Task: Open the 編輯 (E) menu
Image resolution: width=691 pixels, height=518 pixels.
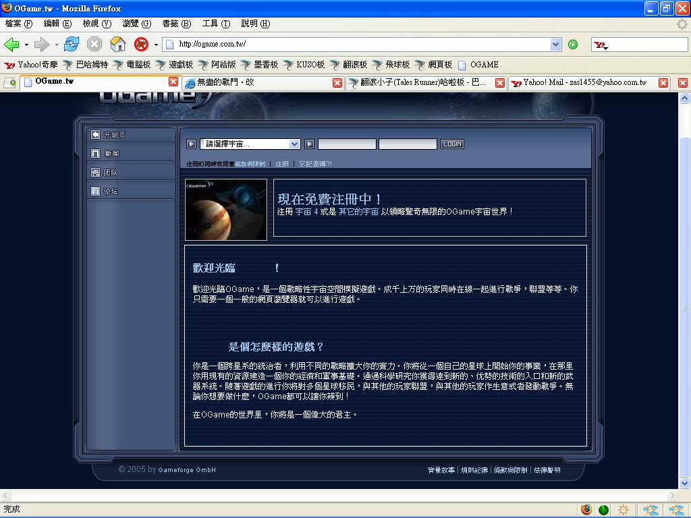Action: [57, 24]
